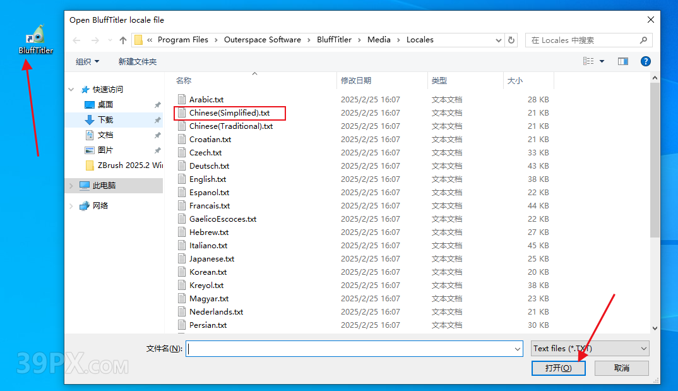Select the Desktop (桌面) folder in sidebar
This screenshot has height=391, width=678.
click(x=105, y=104)
